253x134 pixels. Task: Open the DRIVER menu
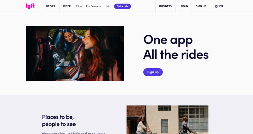tap(51, 6)
